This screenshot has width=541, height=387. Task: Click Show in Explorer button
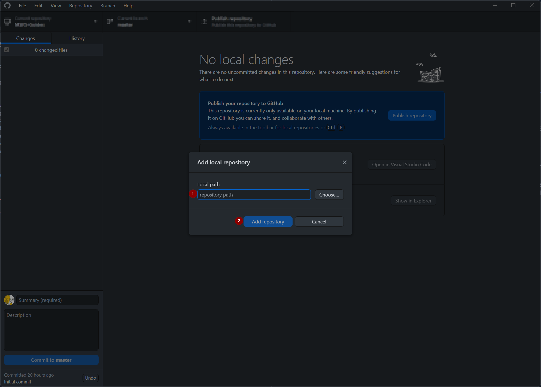coord(413,201)
